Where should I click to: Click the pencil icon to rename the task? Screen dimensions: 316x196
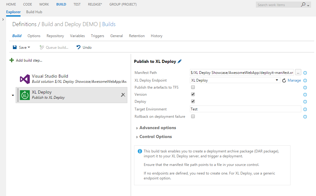(180, 61)
